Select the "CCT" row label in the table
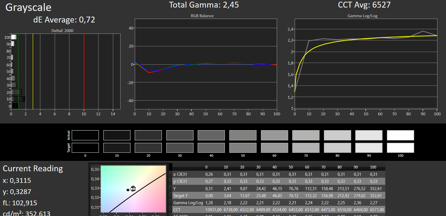The image size is (446, 216). pos(177,210)
